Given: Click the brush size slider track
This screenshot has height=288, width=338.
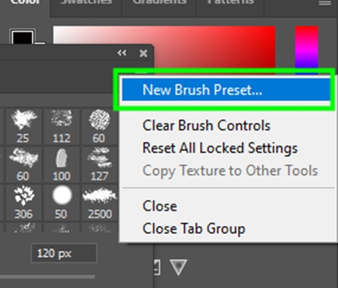Looking at the screenshot, I should pos(47,277).
